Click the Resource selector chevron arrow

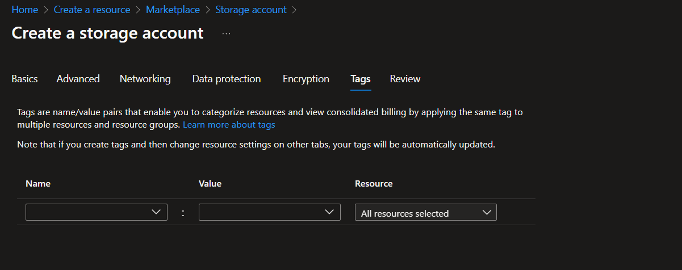486,213
